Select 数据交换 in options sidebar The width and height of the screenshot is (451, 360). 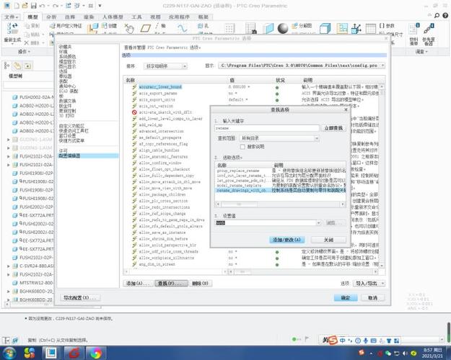point(67,101)
